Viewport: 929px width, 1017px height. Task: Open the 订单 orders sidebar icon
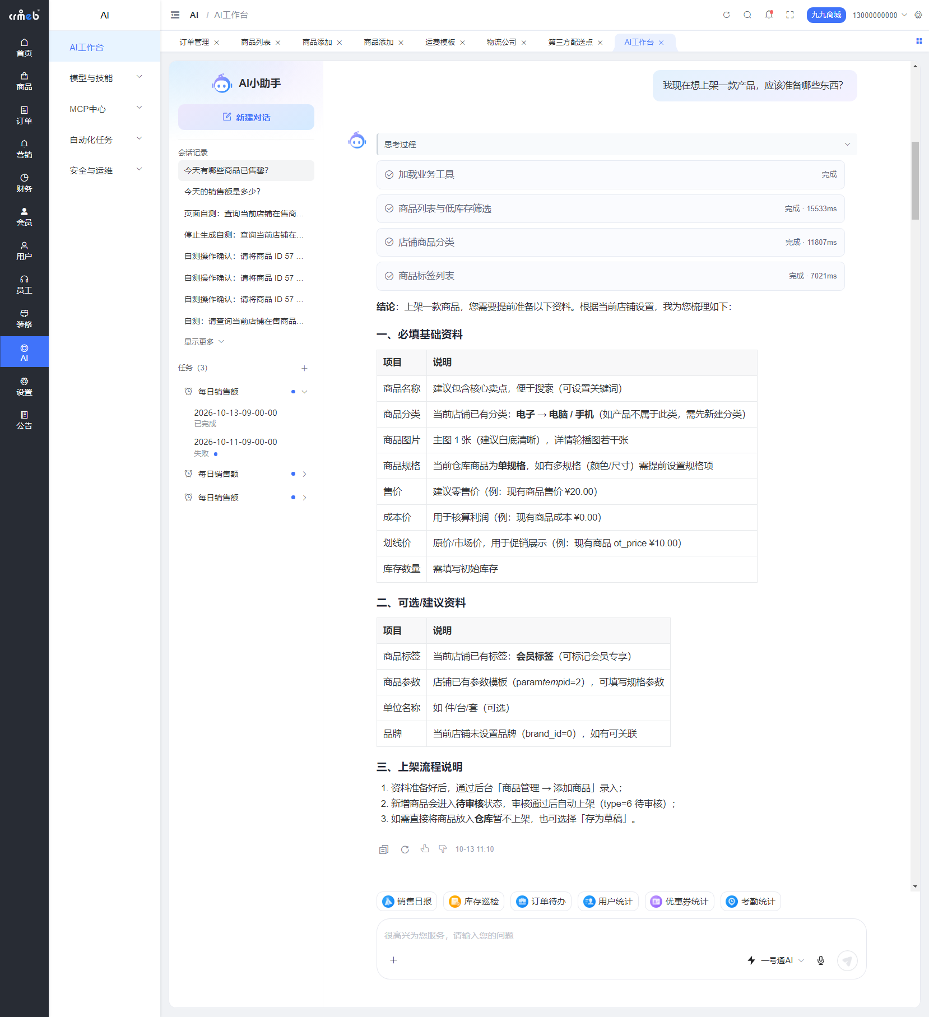(x=24, y=115)
